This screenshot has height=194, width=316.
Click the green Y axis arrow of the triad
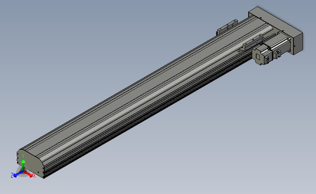23,165
